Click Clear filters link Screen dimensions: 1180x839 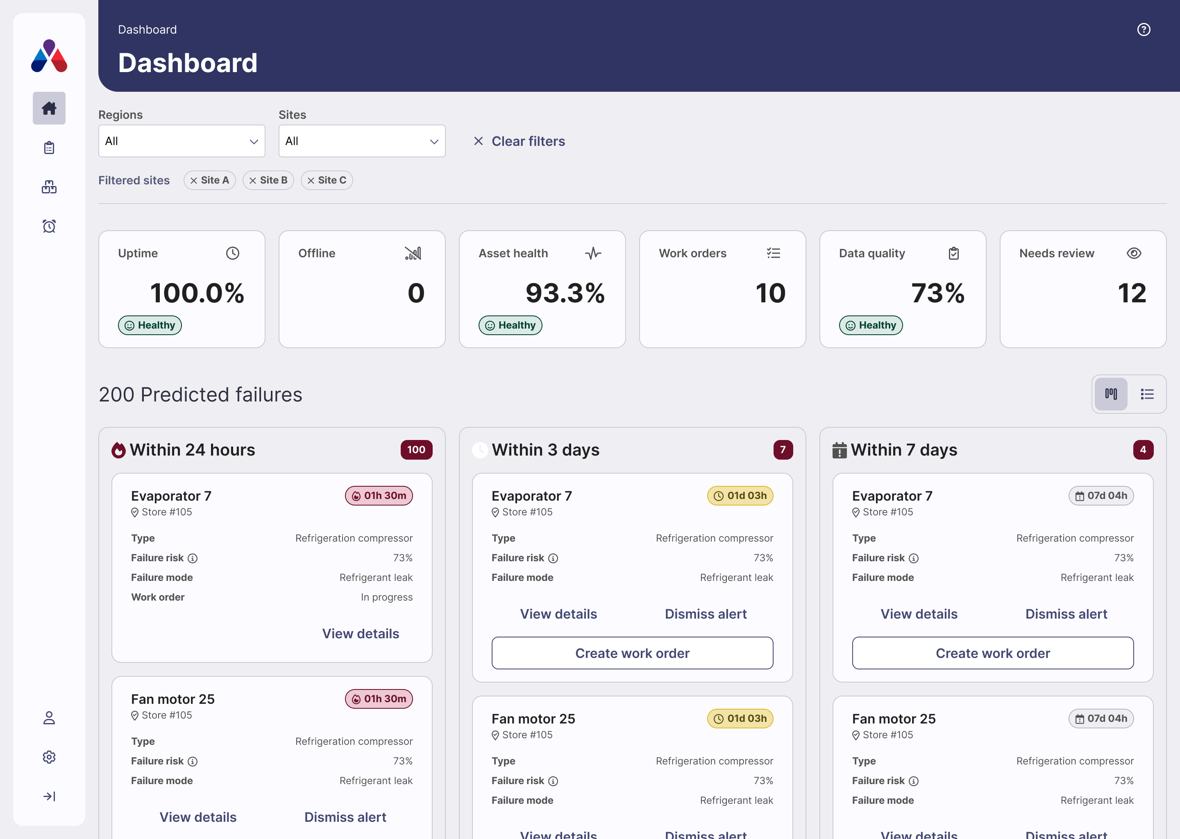(x=519, y=141)
